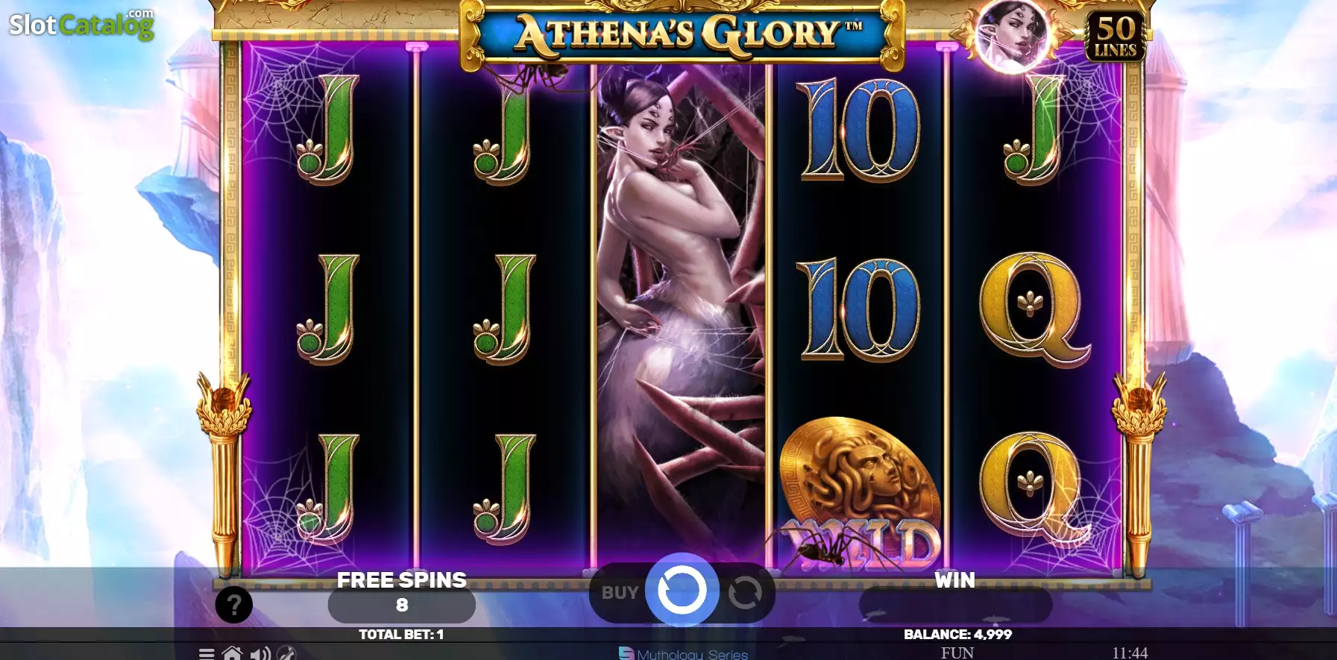Open the help question mark icon
The height and width of the screenshot is (660, 1337).
click(x=234, y=605)
